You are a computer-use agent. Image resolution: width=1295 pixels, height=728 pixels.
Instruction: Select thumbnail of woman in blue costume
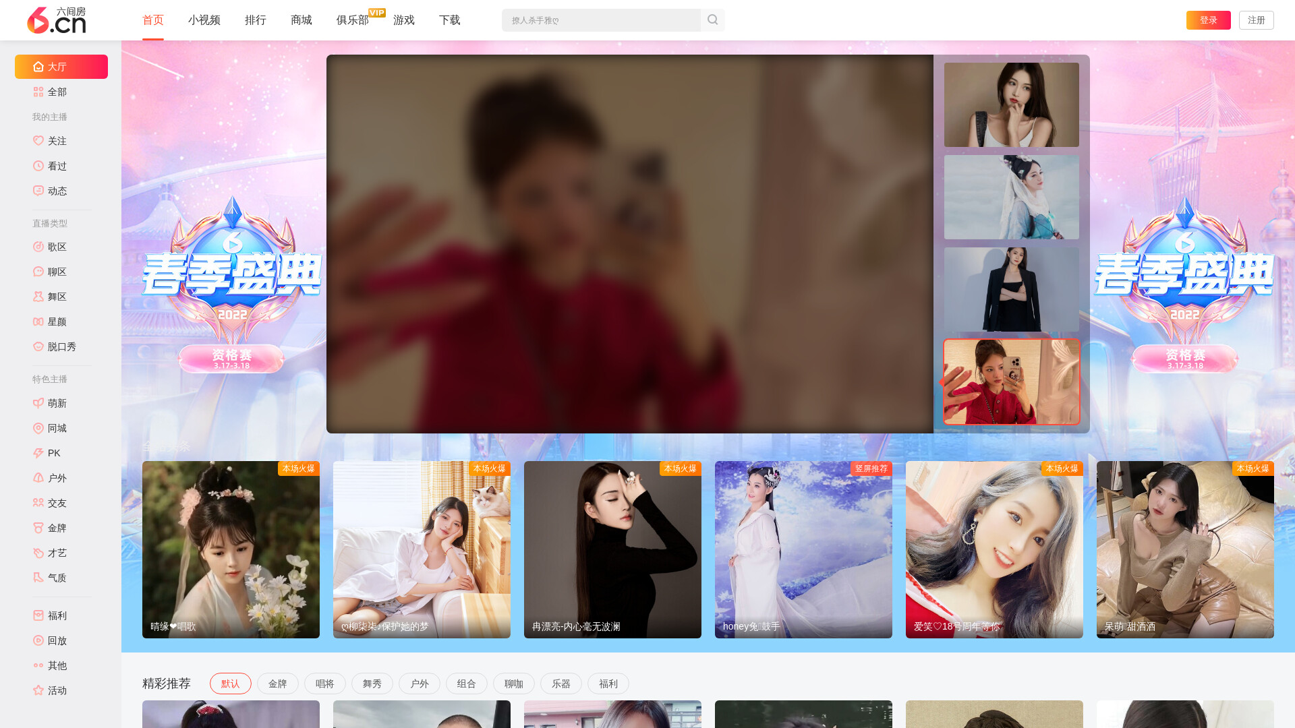1012,197
